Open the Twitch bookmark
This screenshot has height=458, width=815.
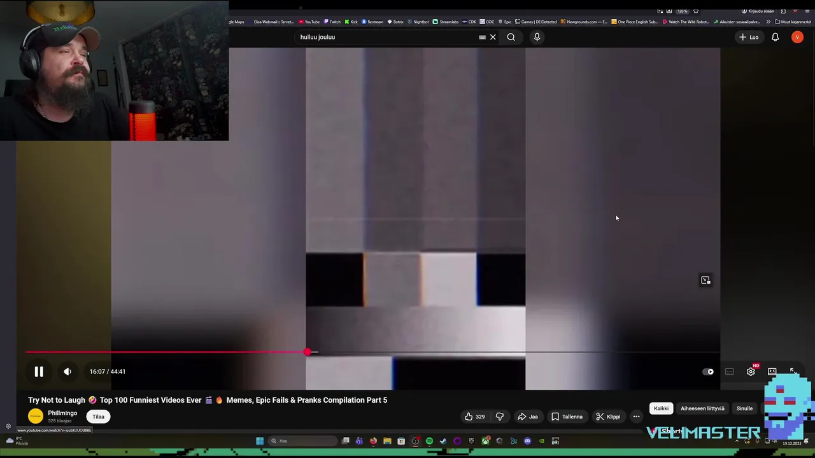point(332,22)
